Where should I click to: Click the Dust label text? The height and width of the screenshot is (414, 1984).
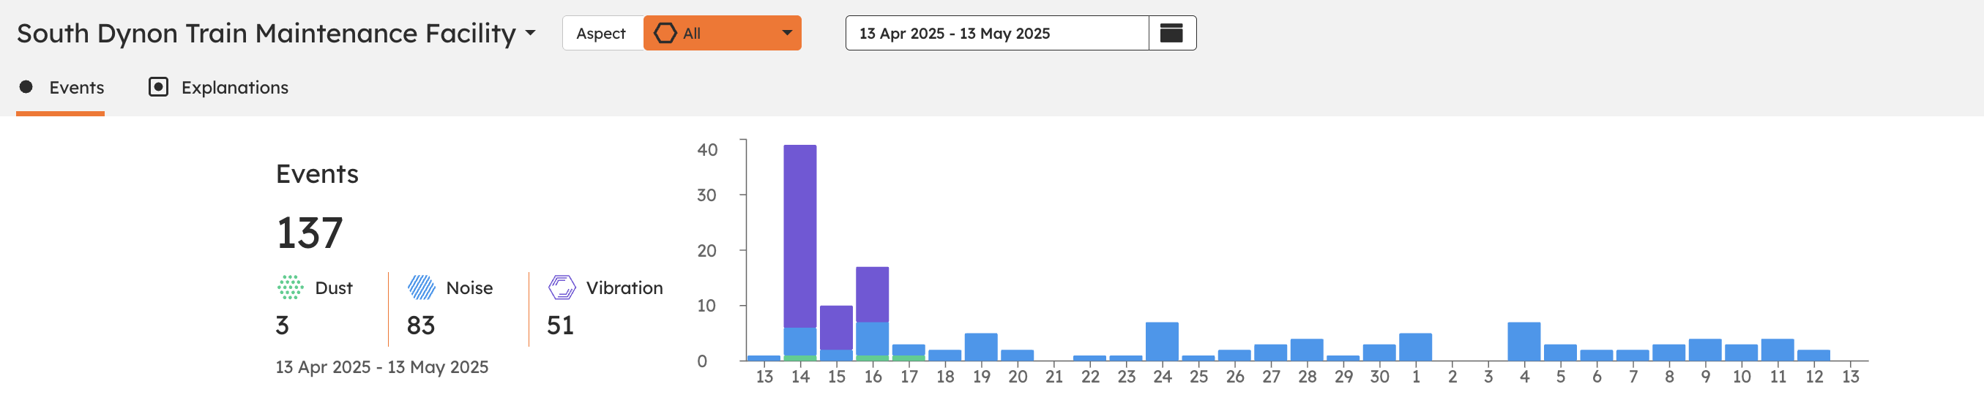[x=334, y=287]
